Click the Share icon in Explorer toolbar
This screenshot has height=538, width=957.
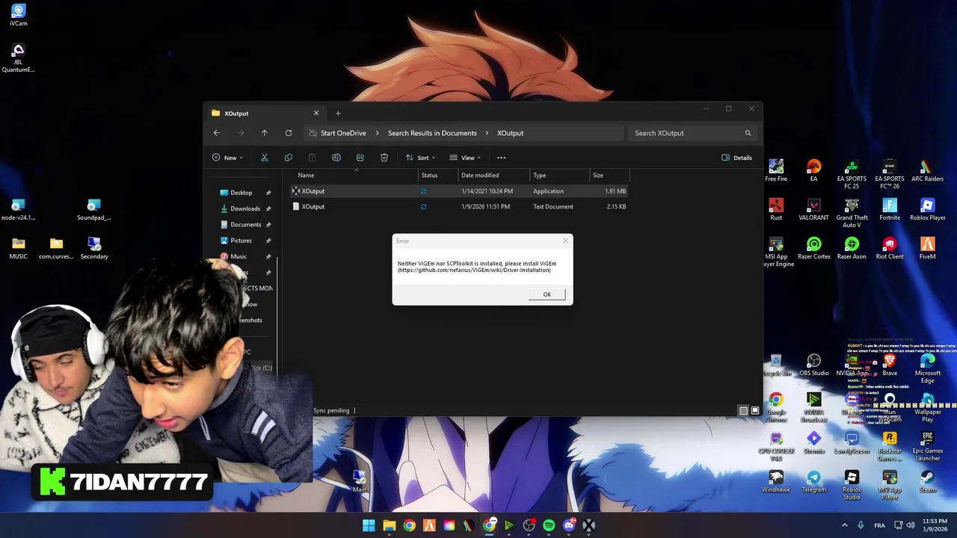(x=360, y=158)
